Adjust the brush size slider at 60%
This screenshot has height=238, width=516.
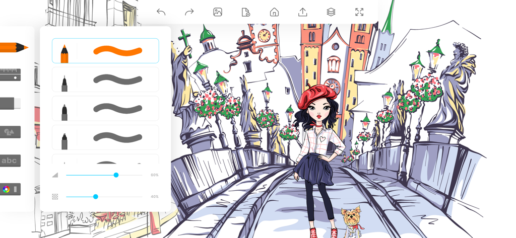coord(116,175)
